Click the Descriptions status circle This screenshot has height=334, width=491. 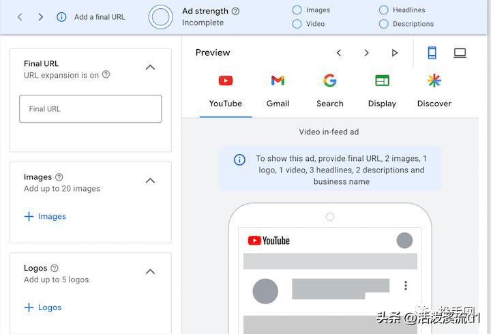(383, 24)
